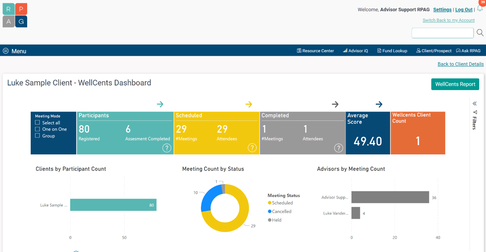Expand Filters pane with double chevron
This screenshot has width=486, height=252.
(475, 104)
